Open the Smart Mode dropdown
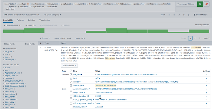The image size is (212, 109). tap(200, 15)
